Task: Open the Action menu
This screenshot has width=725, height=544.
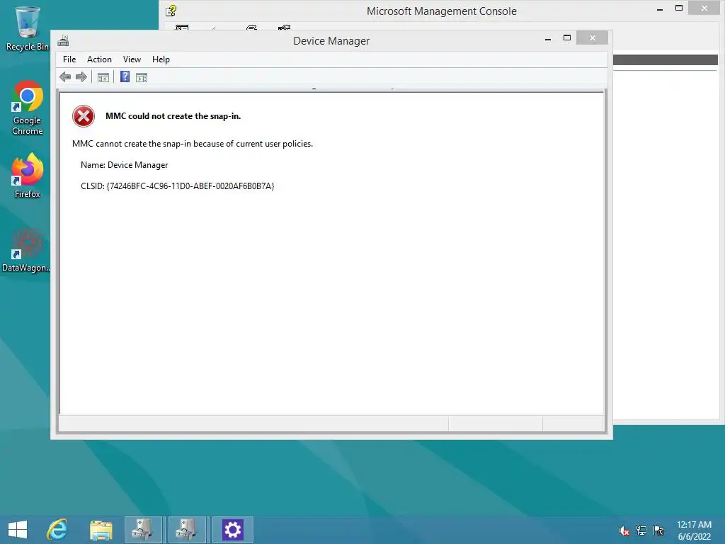Action: point(99,59)
